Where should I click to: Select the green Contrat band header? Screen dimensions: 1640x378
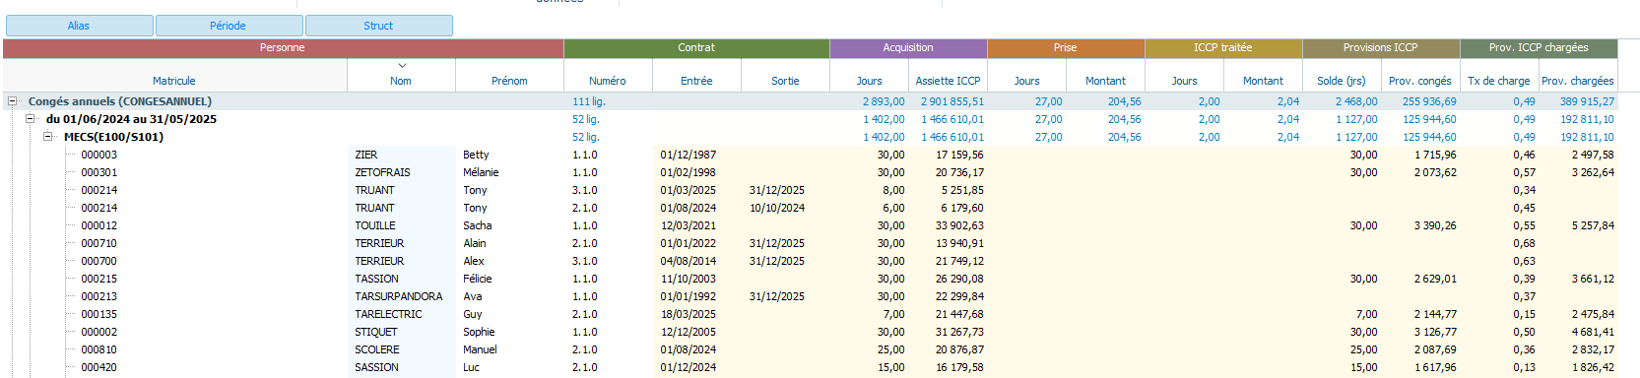point(696,47)
